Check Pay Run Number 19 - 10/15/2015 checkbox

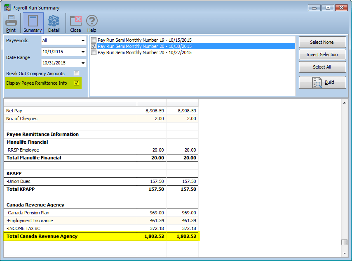tap(94, 40)
